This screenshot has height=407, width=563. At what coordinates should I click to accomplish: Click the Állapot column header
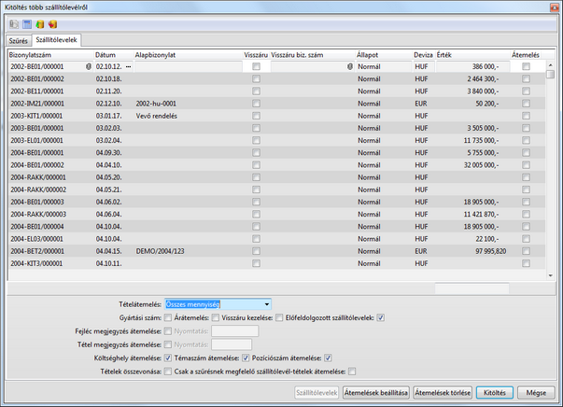tap(384, 55)
